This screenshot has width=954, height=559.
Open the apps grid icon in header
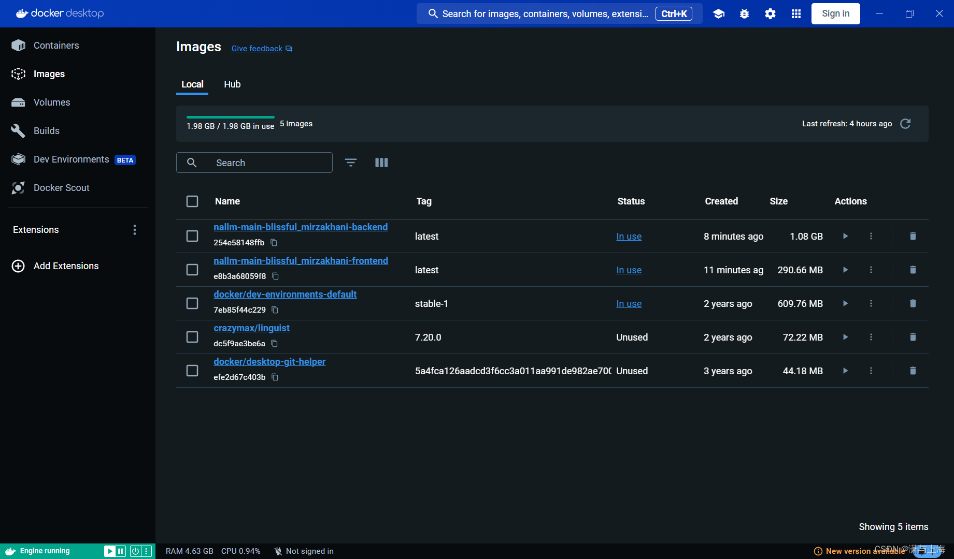tap(796, 14)
